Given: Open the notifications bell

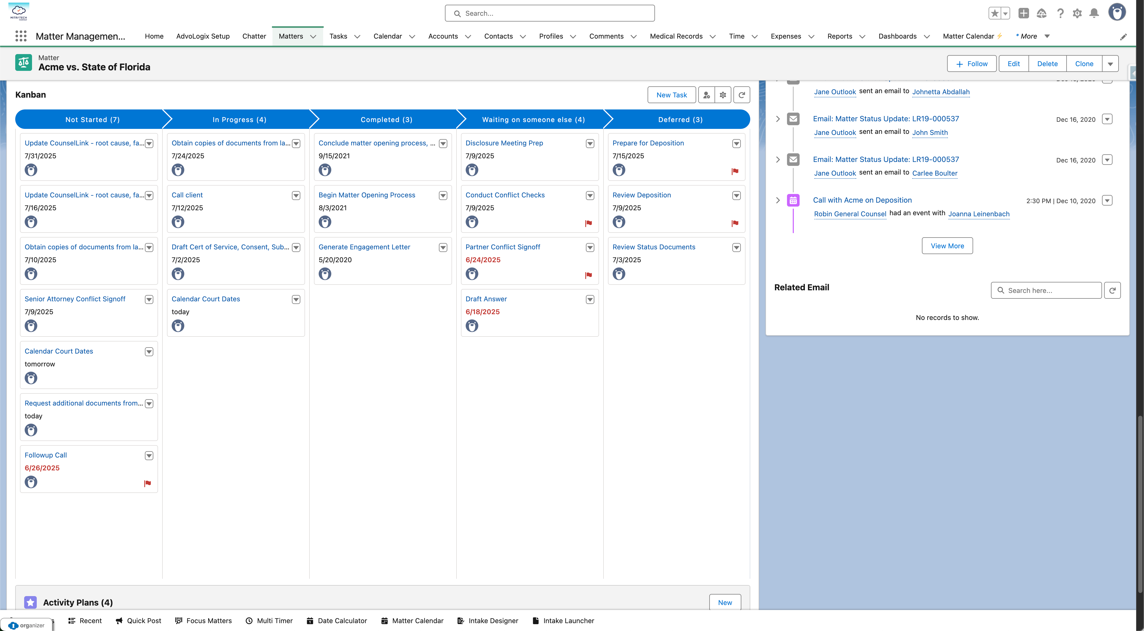Looking at the screenshot, I should pyautogui.click(x=1094, y=13).
